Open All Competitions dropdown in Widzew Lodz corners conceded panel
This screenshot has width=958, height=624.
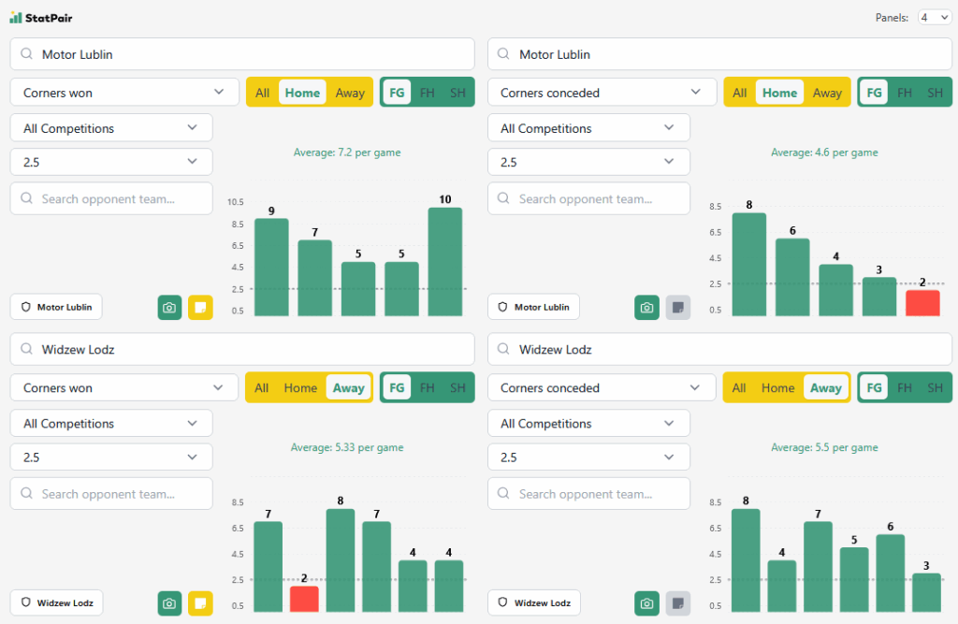pyautogui.click(x=588, y=424)
